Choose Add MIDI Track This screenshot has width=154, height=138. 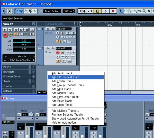pyautogui.click(x=76, y=89)
